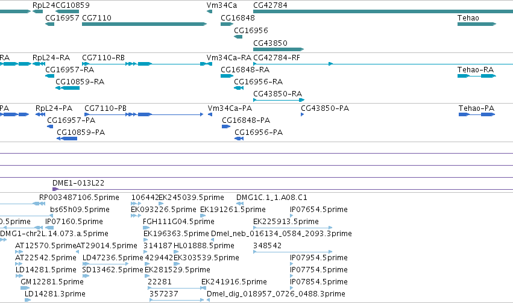Click the LD47236.5prime feature label

click(x=113, y=258)
